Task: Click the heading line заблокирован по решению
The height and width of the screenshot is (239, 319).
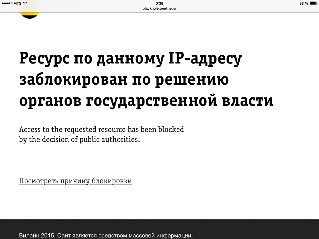Action: coord(124,80)
